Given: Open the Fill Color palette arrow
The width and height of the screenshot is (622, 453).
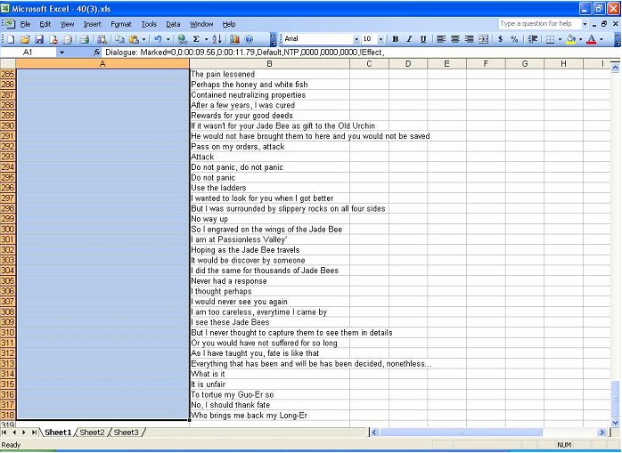Looking at the screenshot, I should (x=580, y=39).
